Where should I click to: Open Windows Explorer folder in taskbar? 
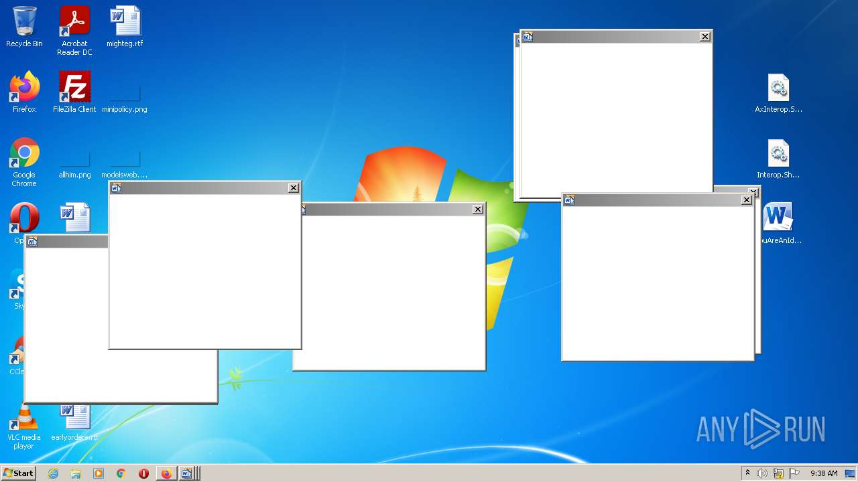coord(76,473)
